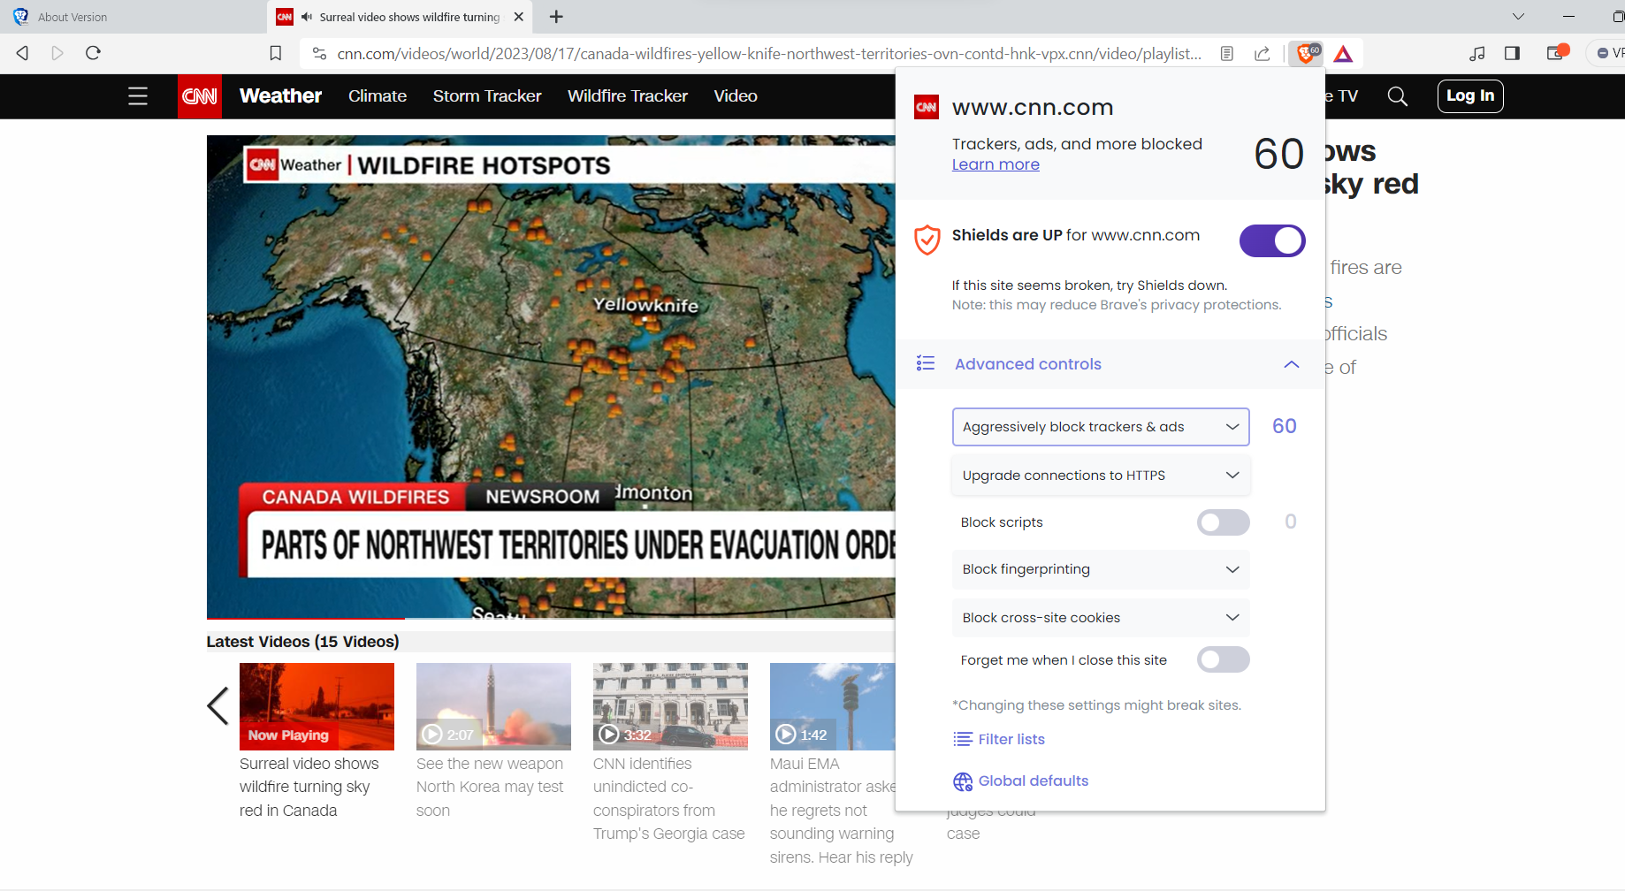Turn Shields down for www.cnn.com
Screen dimensions: 1625x891
[1271, 240]
